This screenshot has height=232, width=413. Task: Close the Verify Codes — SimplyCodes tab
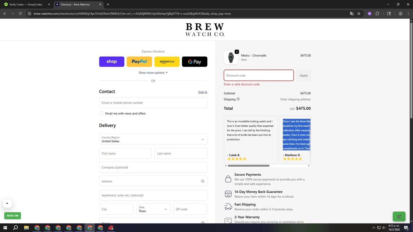(49, 4)
